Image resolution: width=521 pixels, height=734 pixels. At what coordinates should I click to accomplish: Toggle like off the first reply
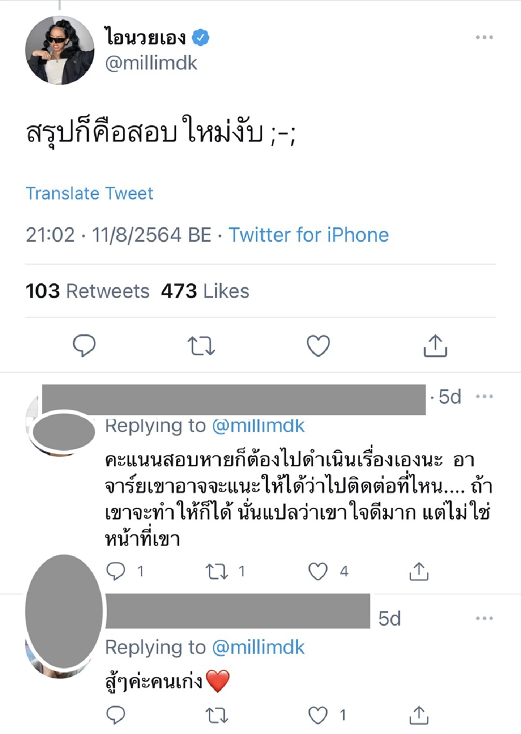pyautogui.click(x=318, y=571)
